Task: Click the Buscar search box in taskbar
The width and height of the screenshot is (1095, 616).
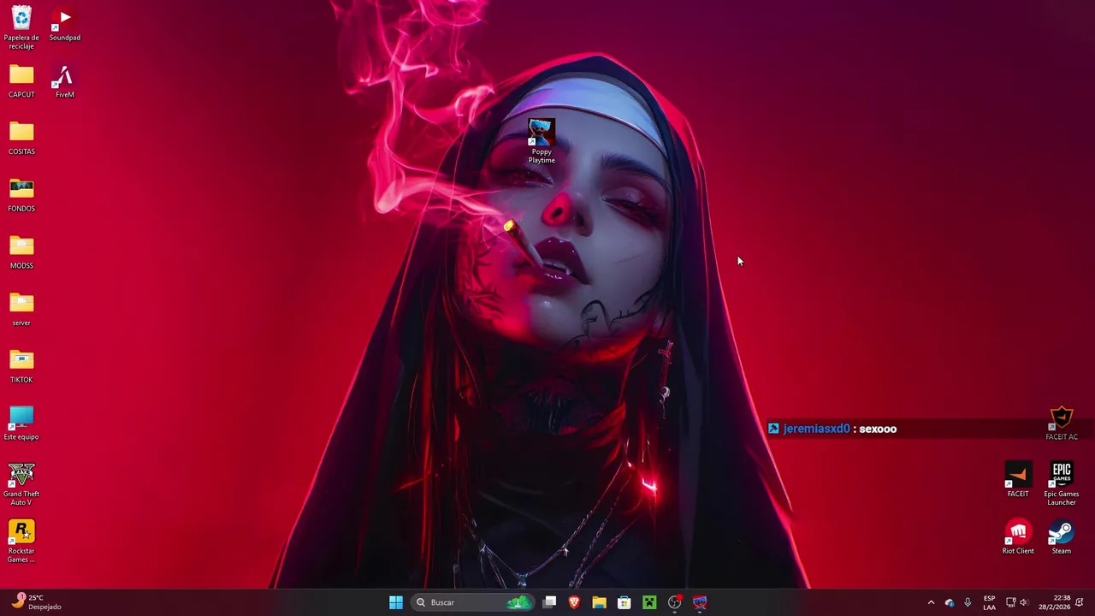Action: (472, 602)
